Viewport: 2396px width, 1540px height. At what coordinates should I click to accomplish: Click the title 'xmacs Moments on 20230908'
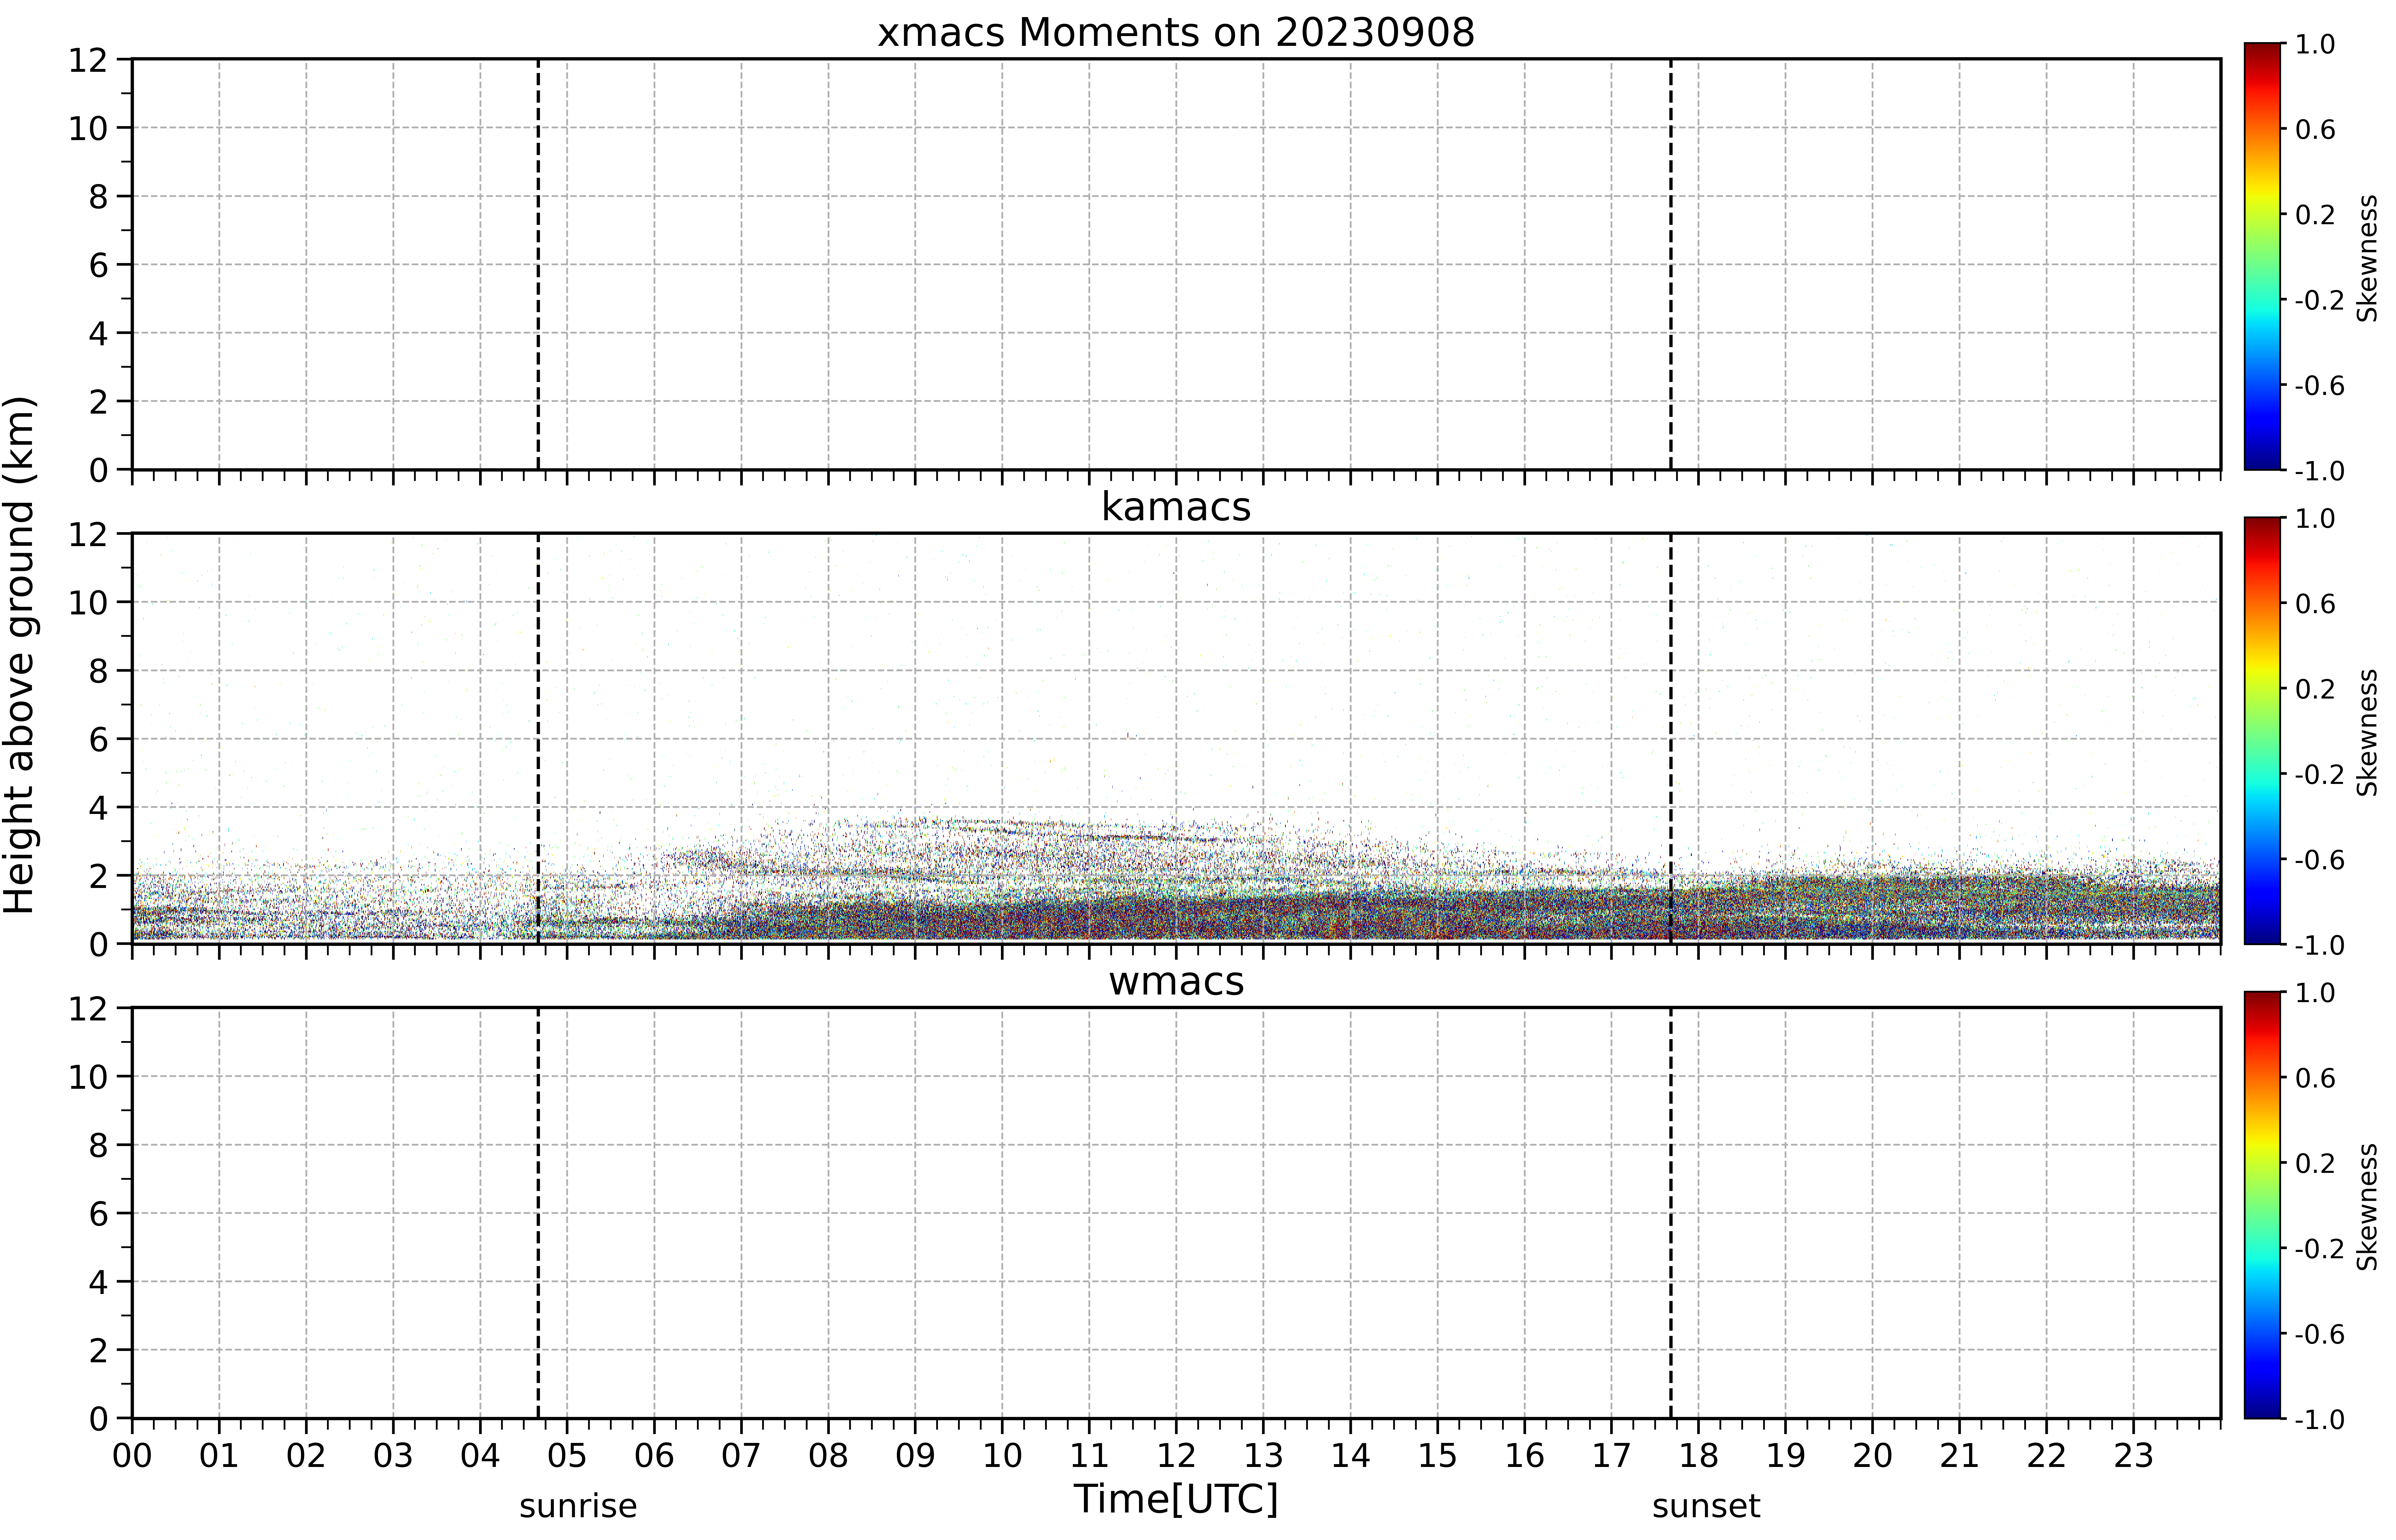click(1176, 33)
